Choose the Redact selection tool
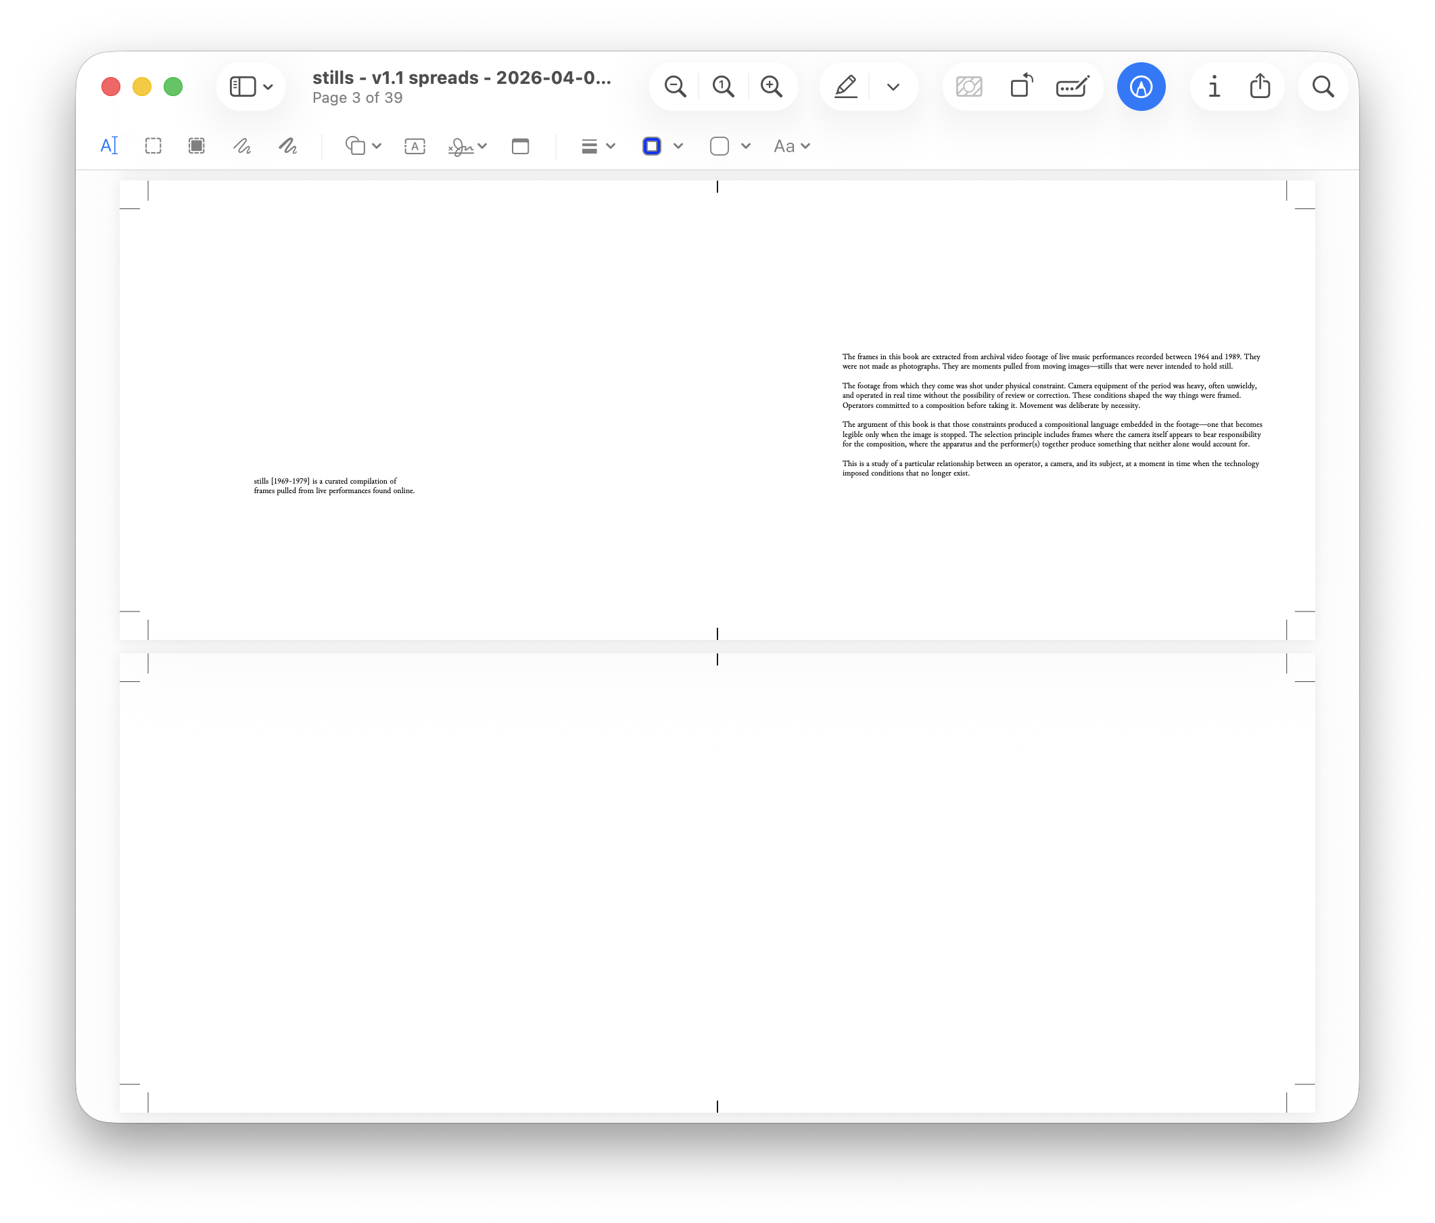Screen dimensions: 1435x1223 [x=197, y=146]
